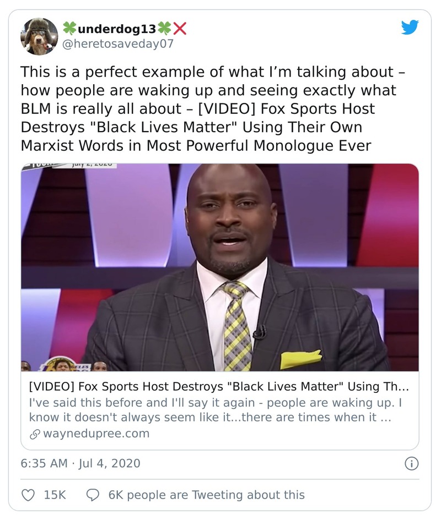Click the reply speech bubble icon
Image resolution: width=441 pixels, height=520 pixels.
click(93, 495)
